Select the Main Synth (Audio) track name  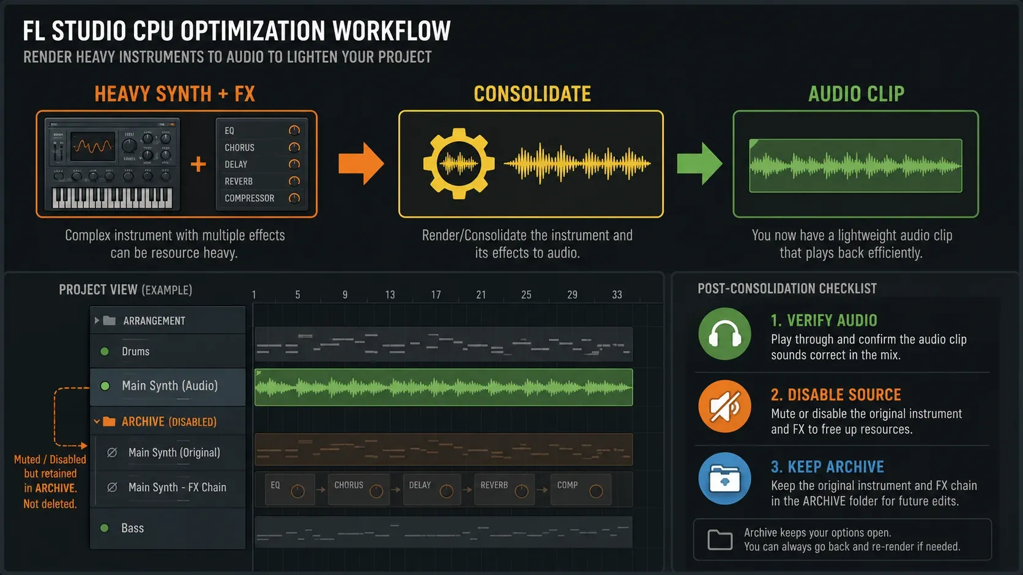(170, 386)
